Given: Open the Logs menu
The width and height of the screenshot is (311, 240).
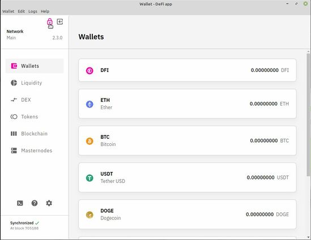Looking at the screenshot, I should click(x=33, y=11).
